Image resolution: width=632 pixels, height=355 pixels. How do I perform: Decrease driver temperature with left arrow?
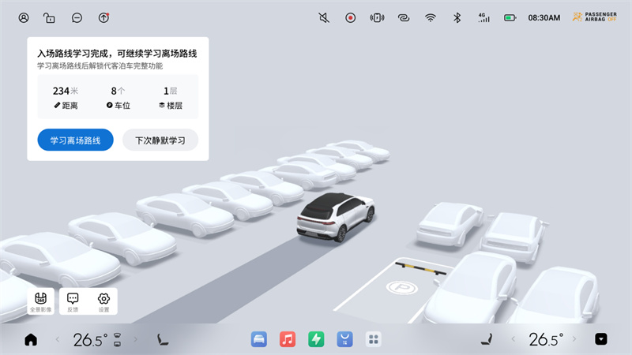pyautogui.click(x=57, y=340)
